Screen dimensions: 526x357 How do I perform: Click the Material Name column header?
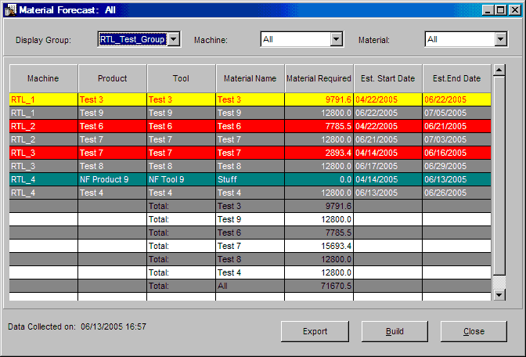(x=250, y=78)
